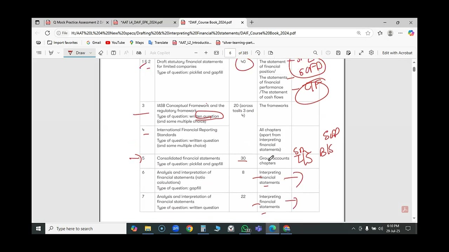Select the Add text tool
The image size is (449, 252).
tap(114, 53)
